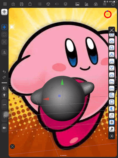Select the Pinch tool

tap(112, 54)
